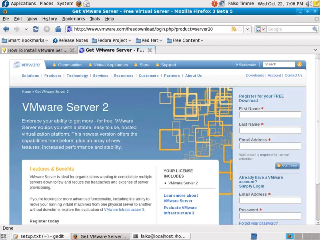The width and height of the screenshot is (320, 240).
Task: Click the Forward navigation arrow
Action: pos(17,29)
